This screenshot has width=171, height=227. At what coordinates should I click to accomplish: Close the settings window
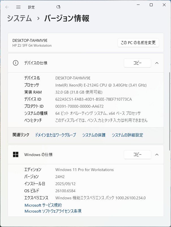[x=164, y=5]
